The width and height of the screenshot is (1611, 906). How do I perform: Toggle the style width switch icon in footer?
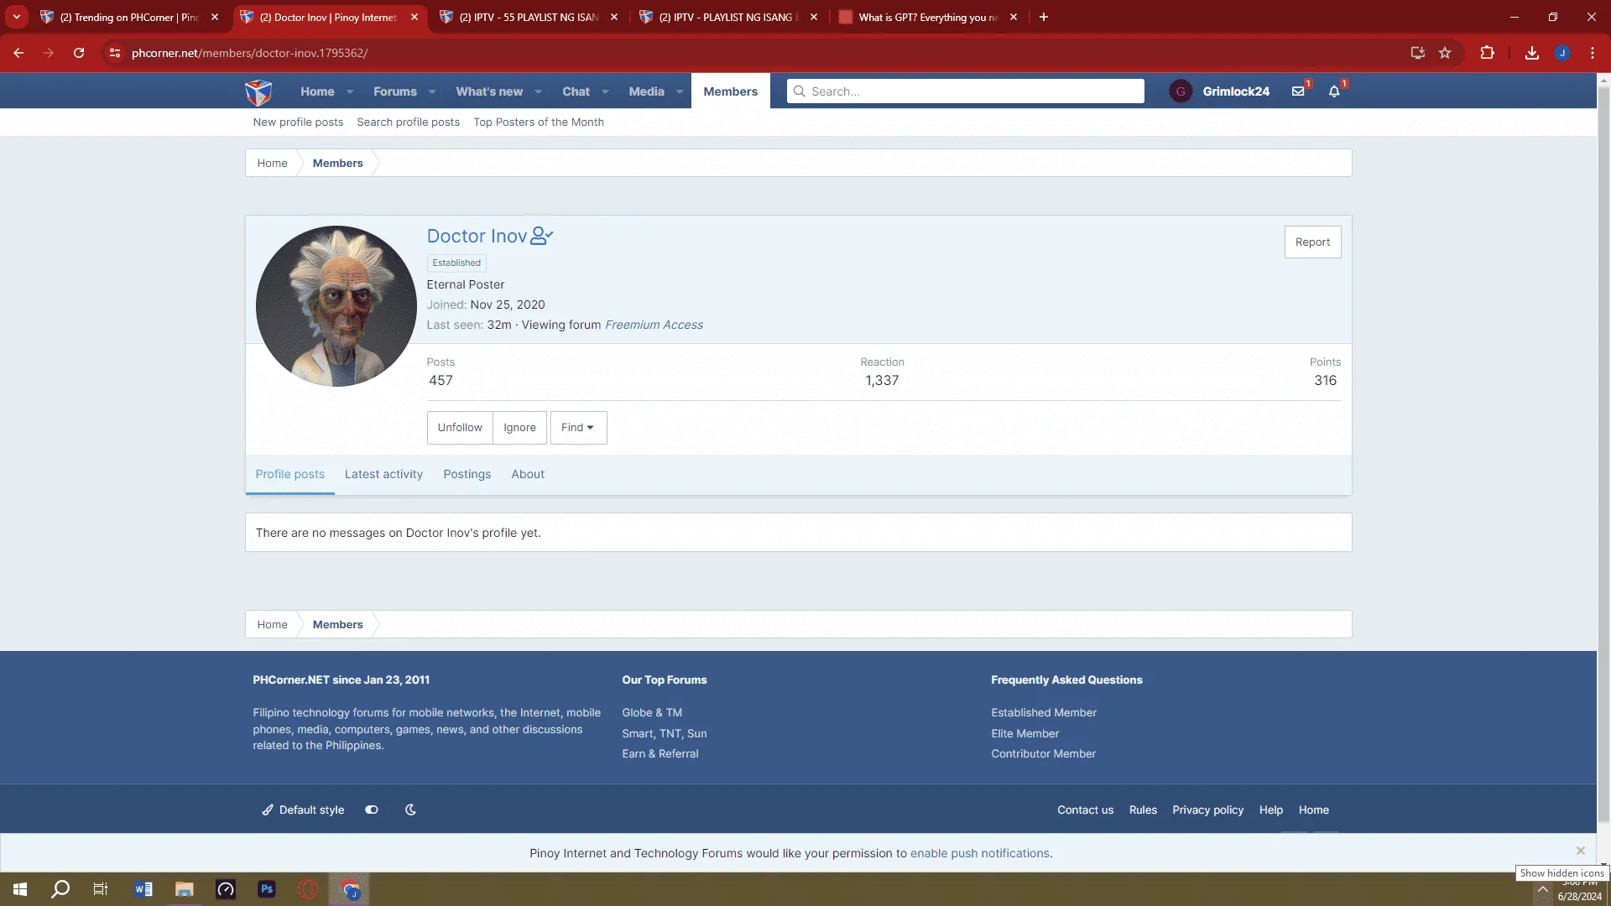pyautogui.click(x=372, y=810)
